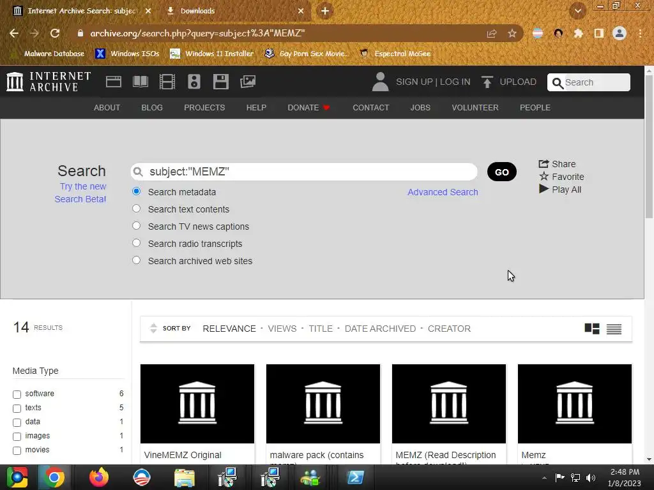This screenshot has width=654, height=490.
Task: Open the Audio speaker icon
Action: tap(194, 82)
